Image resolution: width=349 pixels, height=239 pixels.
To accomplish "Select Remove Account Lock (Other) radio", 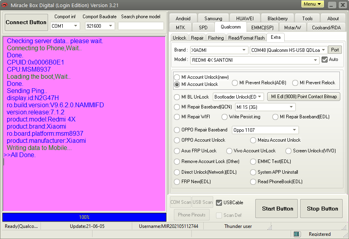I will 177,161.
